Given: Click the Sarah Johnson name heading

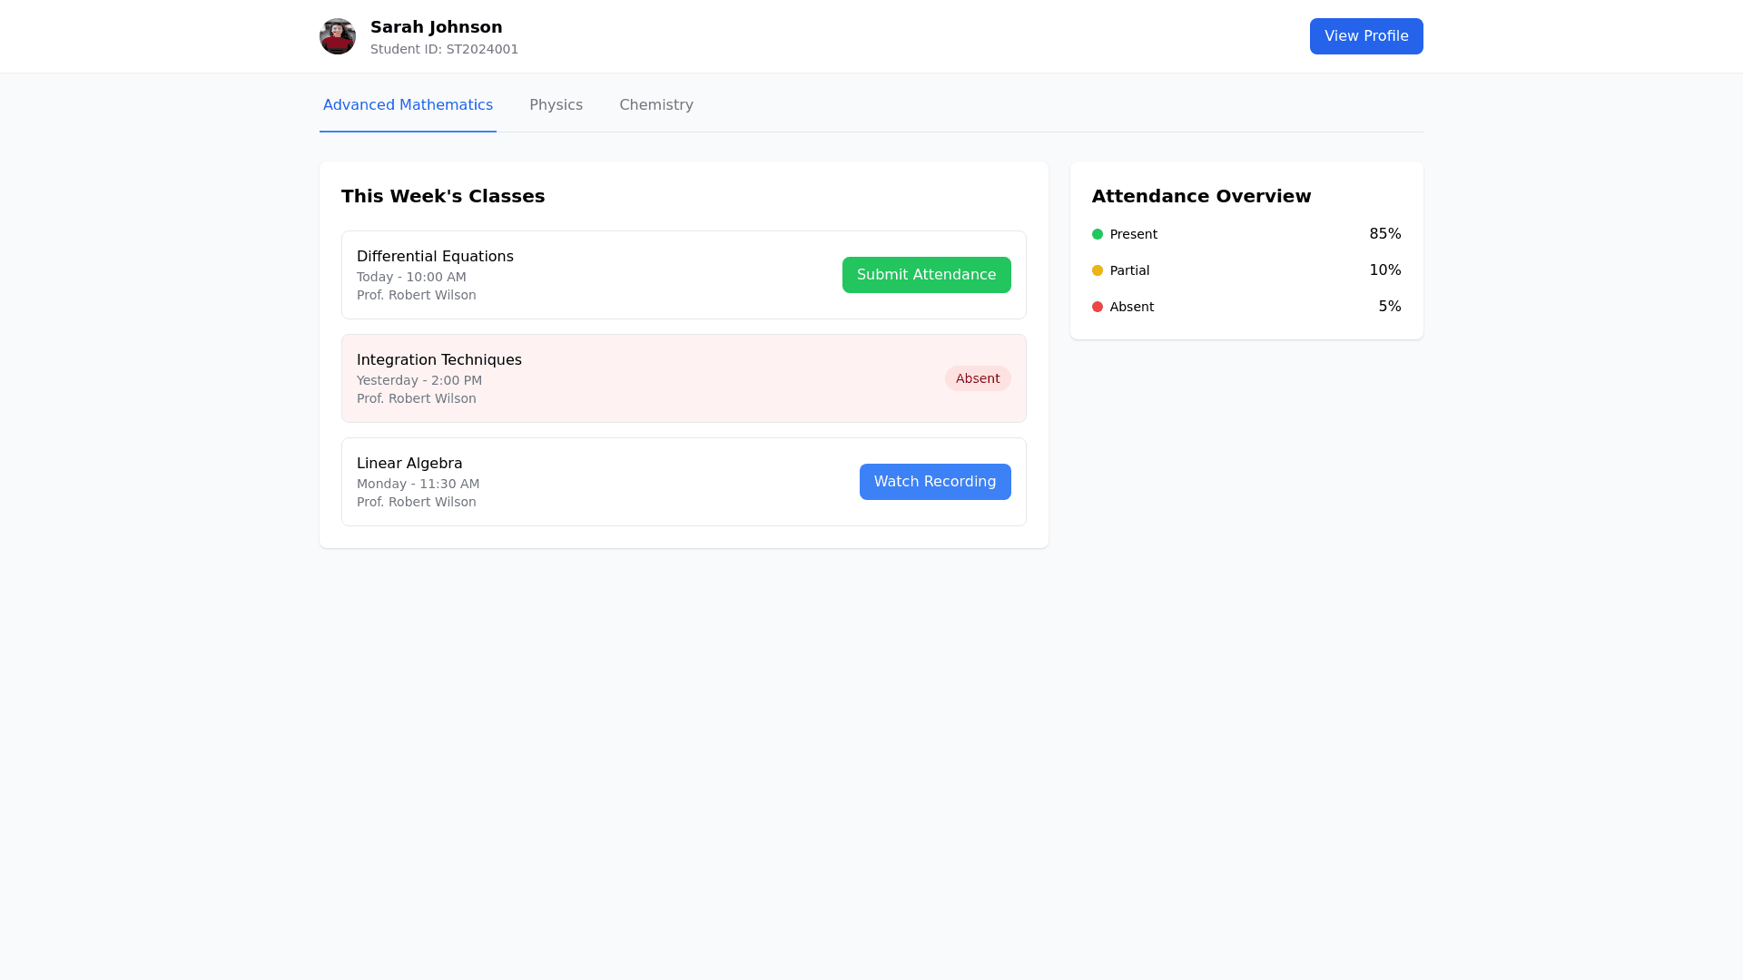Looking at the screenshot, I should click(x=436, y=27).
